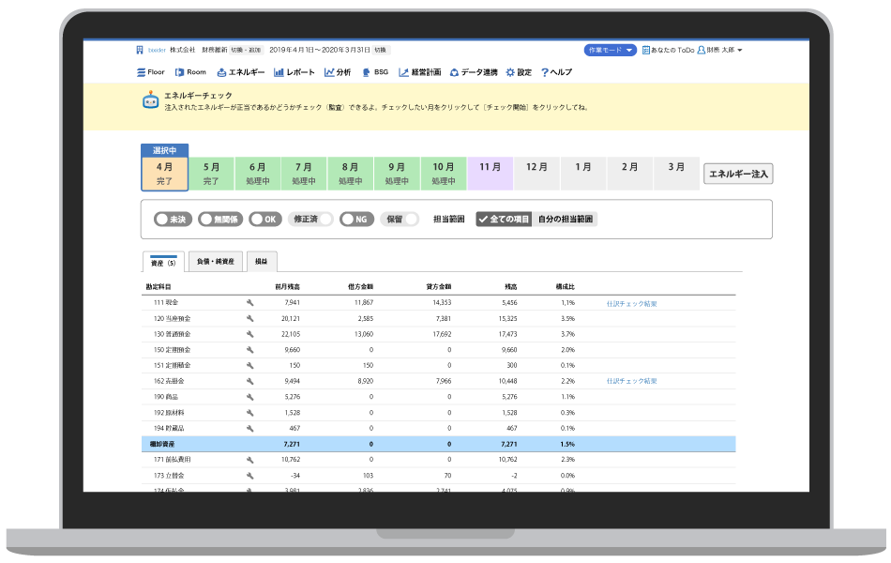This screenshot has height=563, width=891.
Task: Click 切換 button beside fiscal period
Action: [x=381, y=50]
